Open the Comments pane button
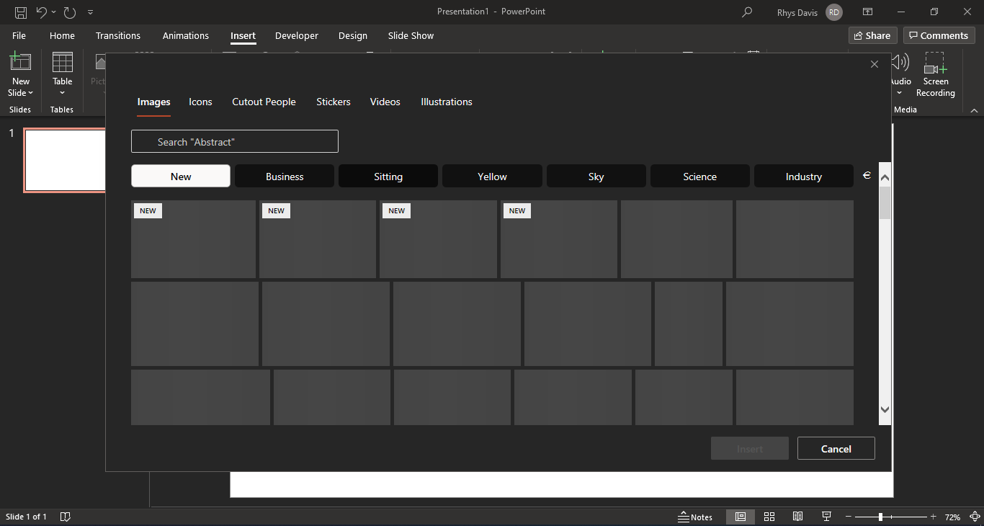Screen dimensions: 984x526 (939, 35)
